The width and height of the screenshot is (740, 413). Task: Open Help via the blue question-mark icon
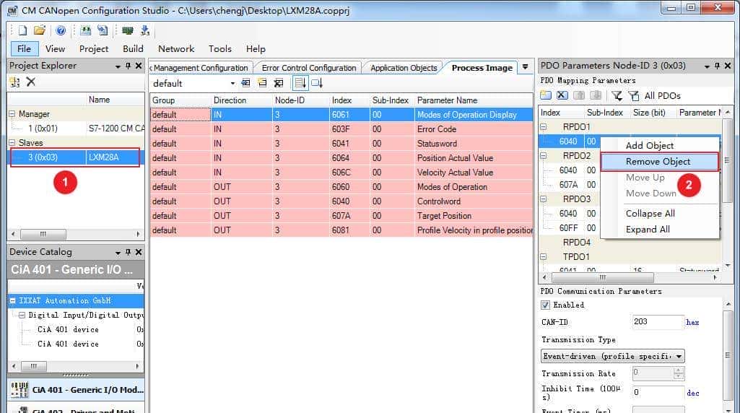[x=61, y=30]
